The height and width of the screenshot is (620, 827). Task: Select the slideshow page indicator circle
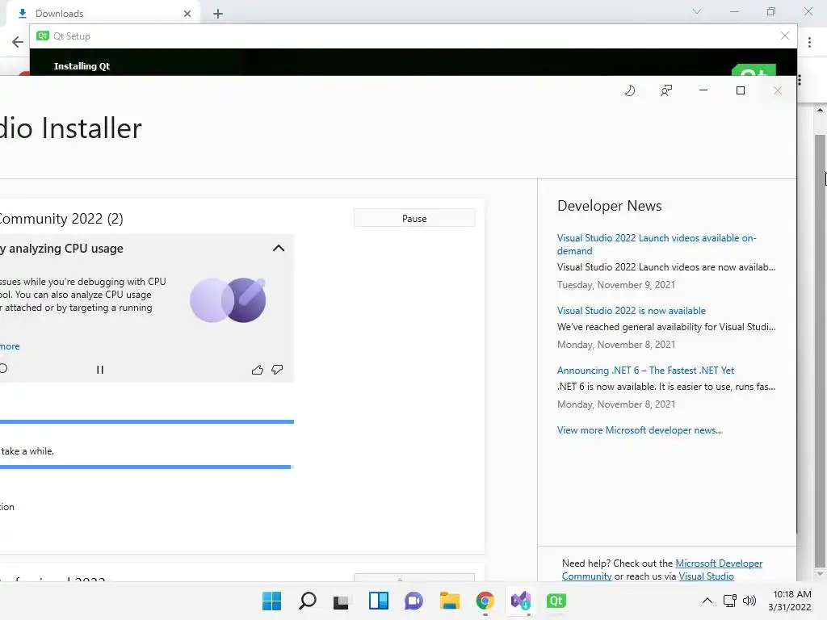coord(3,368)
